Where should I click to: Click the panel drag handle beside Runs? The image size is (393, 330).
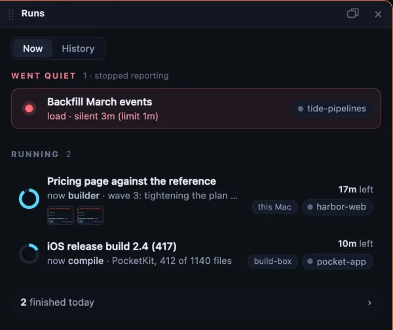(10, 14)
